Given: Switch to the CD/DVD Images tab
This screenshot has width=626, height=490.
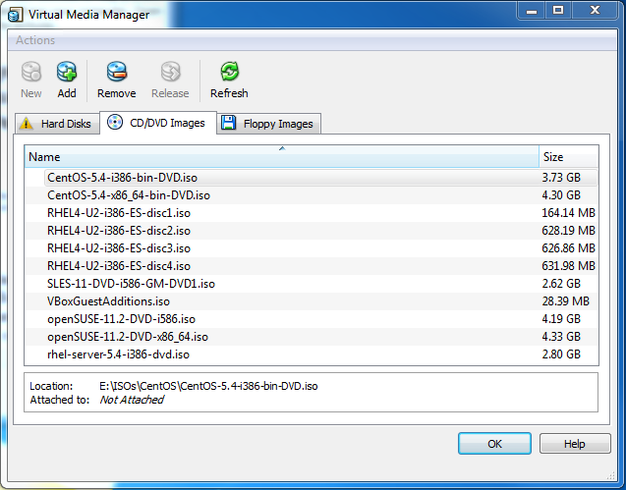Looking at the screenshot, I should coord(158,123).
